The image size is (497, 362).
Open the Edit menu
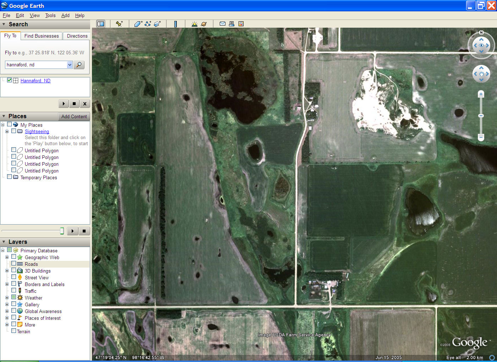coord(20,15)
